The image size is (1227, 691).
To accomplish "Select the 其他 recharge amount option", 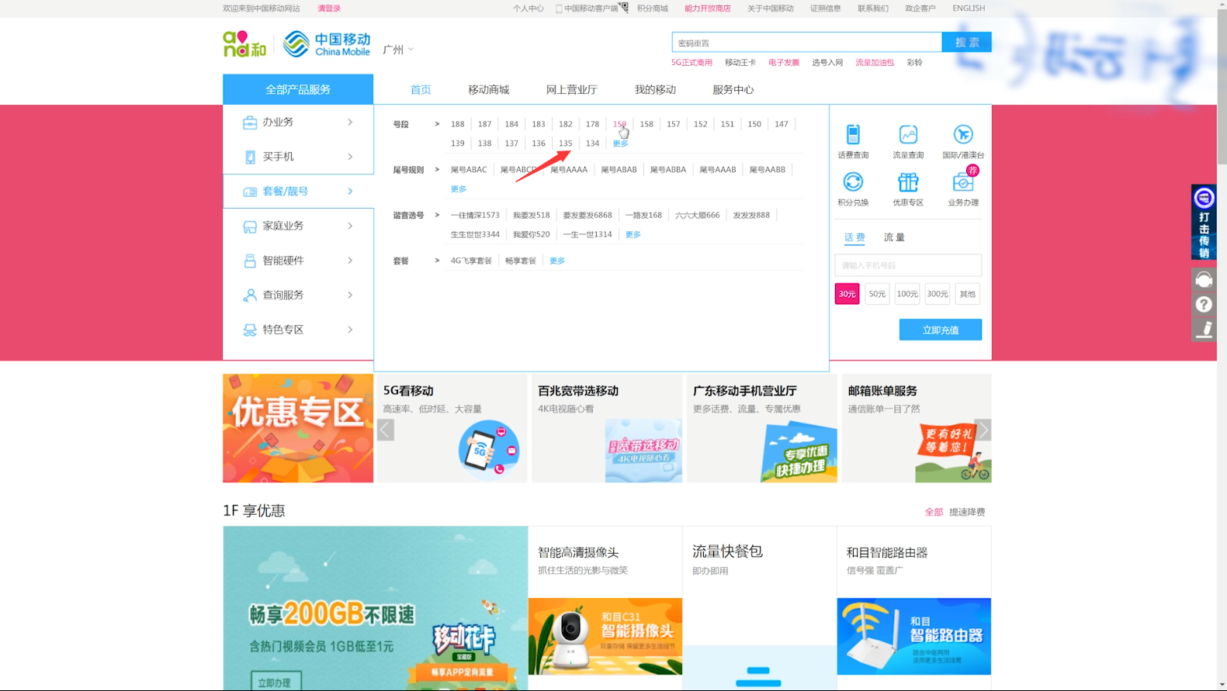I will coord(967,294).
